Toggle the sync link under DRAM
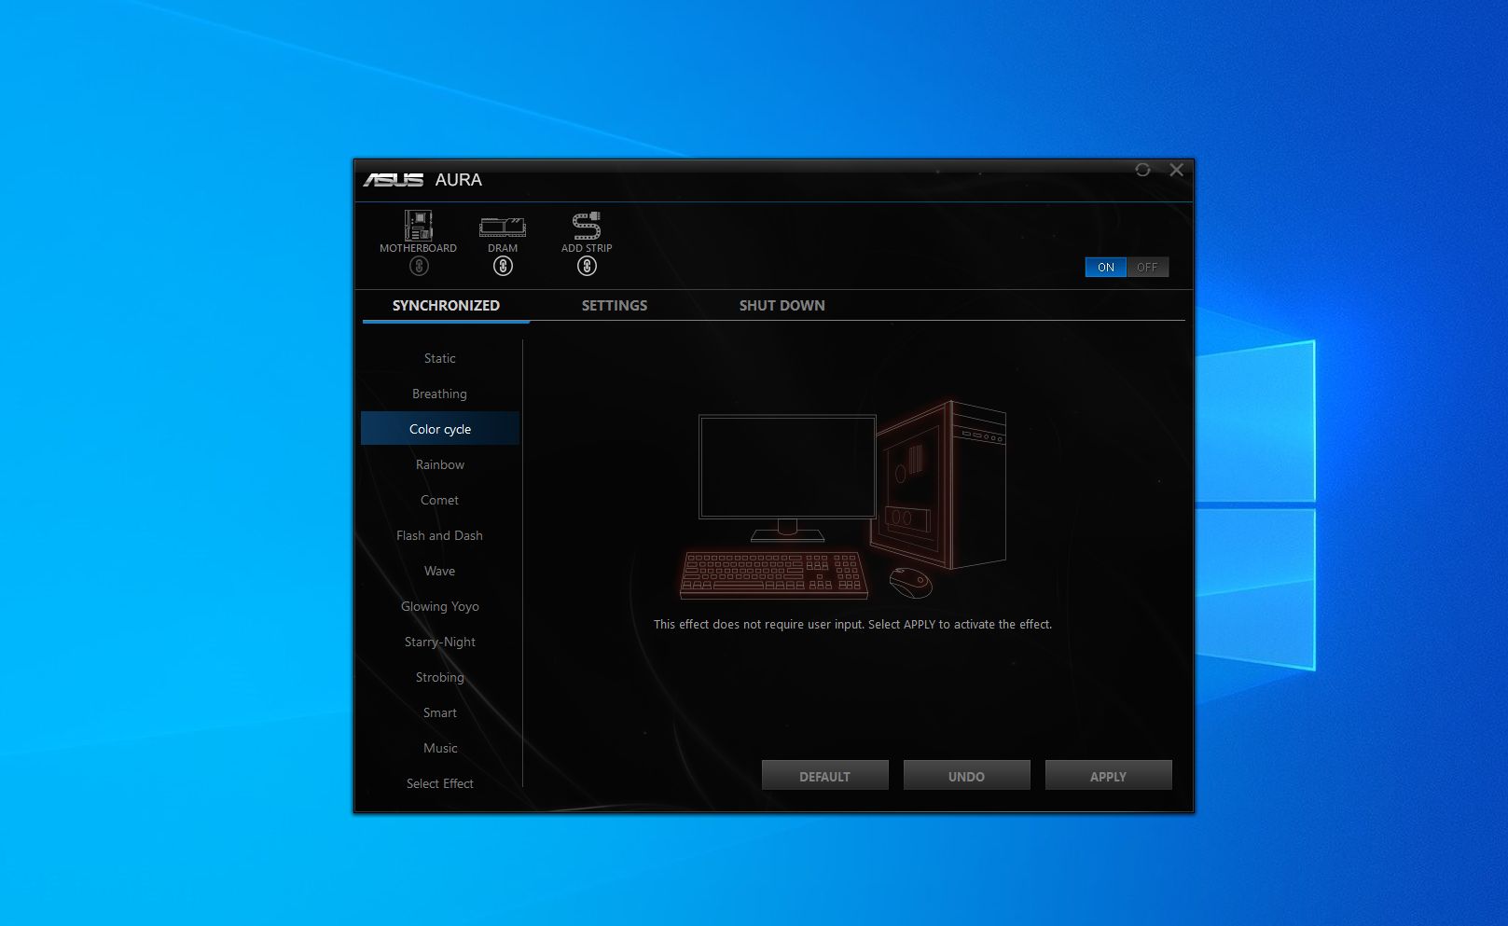Screen dimensions: 1508x926 point(503,267)
